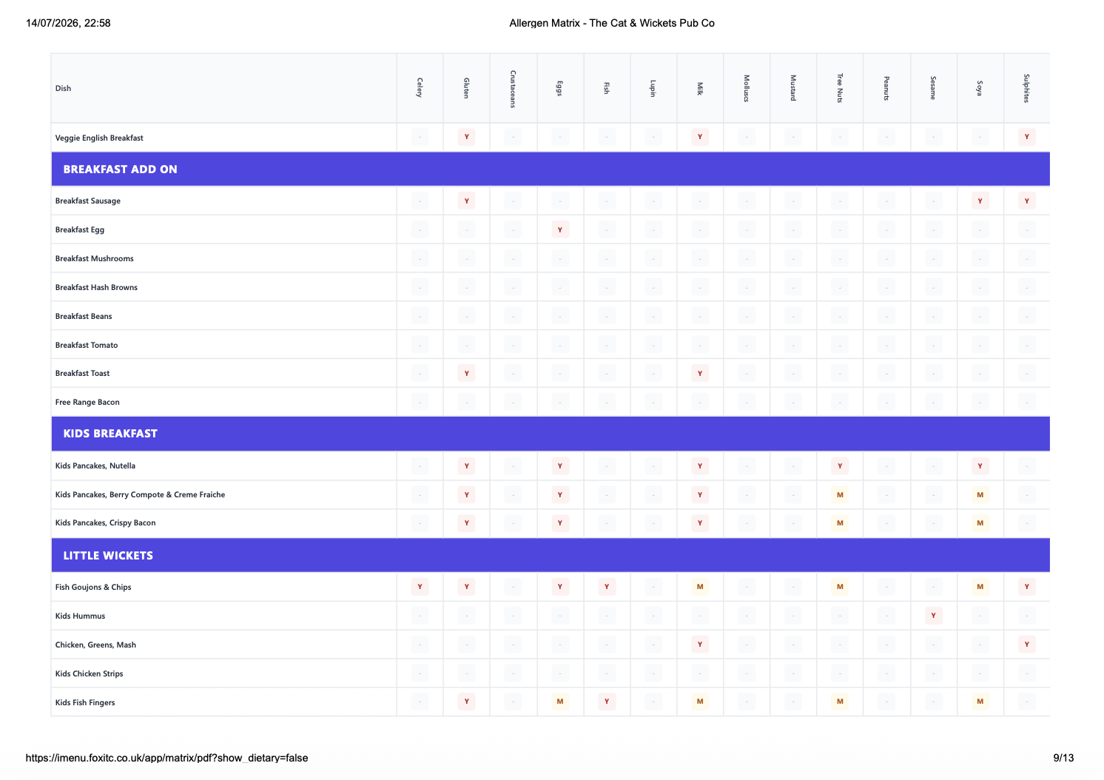This screenshot has height=780, width=1104.
Task: Click the Gluten column header
Action: tap(466, 88)
